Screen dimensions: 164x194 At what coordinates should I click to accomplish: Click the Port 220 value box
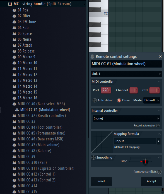click(x=106, y=90)
